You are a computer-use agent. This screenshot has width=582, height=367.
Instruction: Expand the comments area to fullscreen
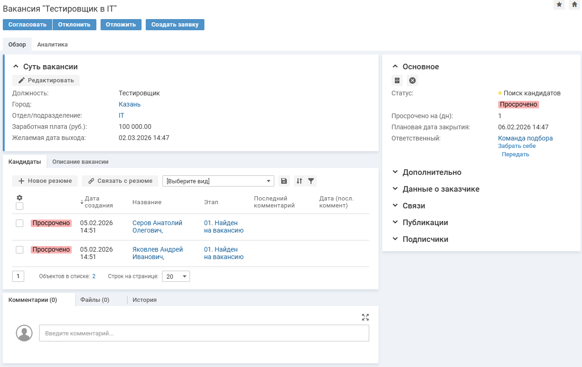click(x=365, y=317)
